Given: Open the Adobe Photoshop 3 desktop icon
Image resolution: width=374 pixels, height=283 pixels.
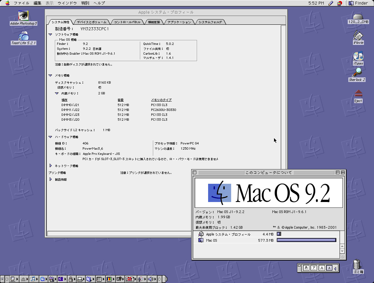Looking at the screenshot, I should point(23,16).
